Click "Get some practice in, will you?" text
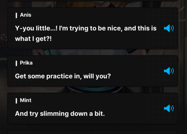This screenshot has height=134, width=187. pos(63,76)
